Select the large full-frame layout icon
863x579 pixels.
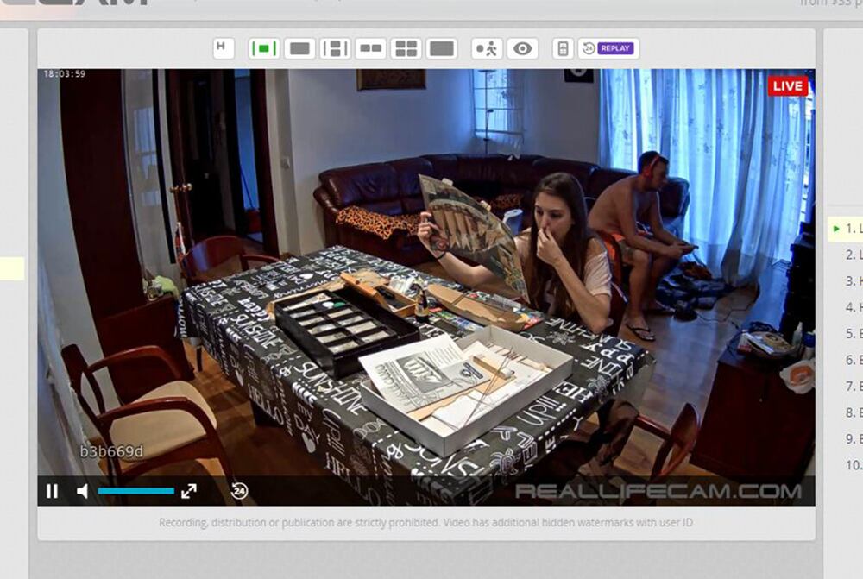(x=441, y=49)
